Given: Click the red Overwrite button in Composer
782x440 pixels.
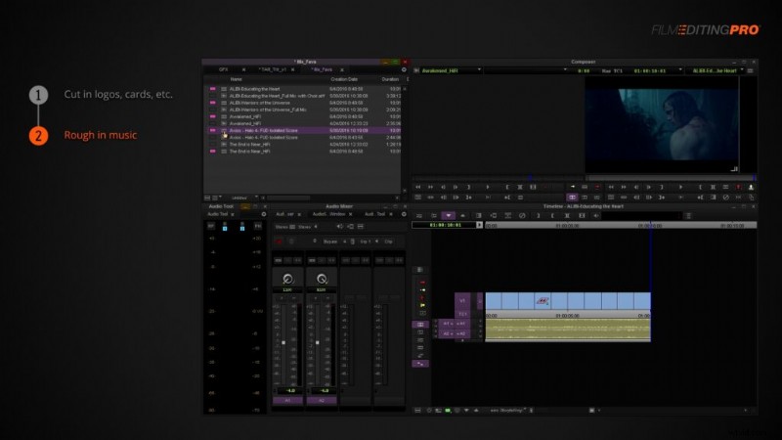Looking at the screenshot, I should (597, 187).
